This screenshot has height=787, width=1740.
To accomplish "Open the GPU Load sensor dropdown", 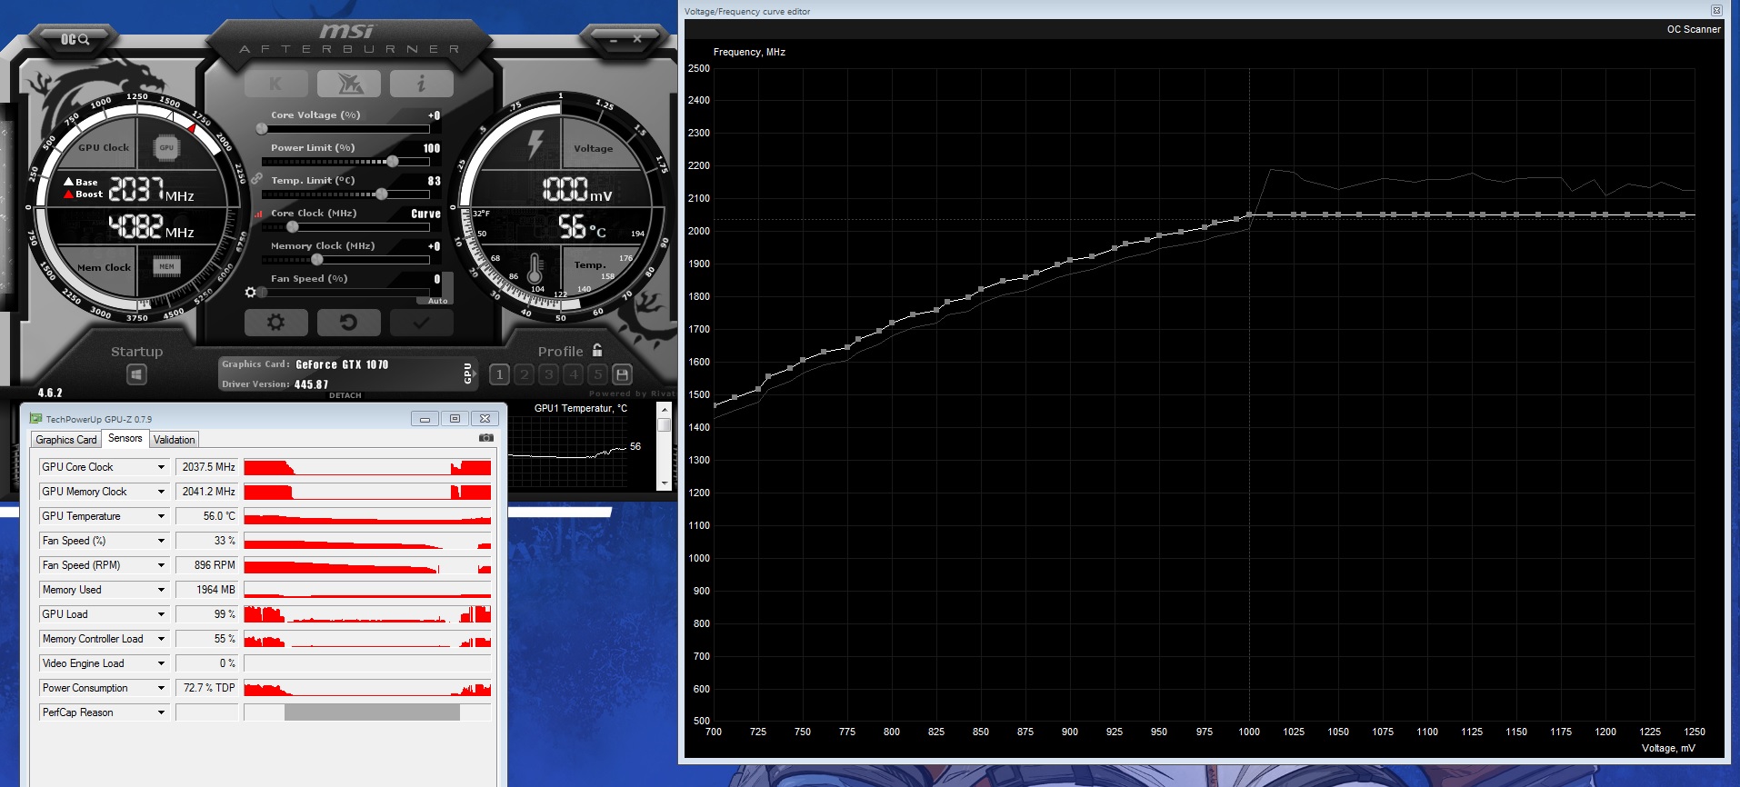I will pyautogui.click(x=161, y=614).
